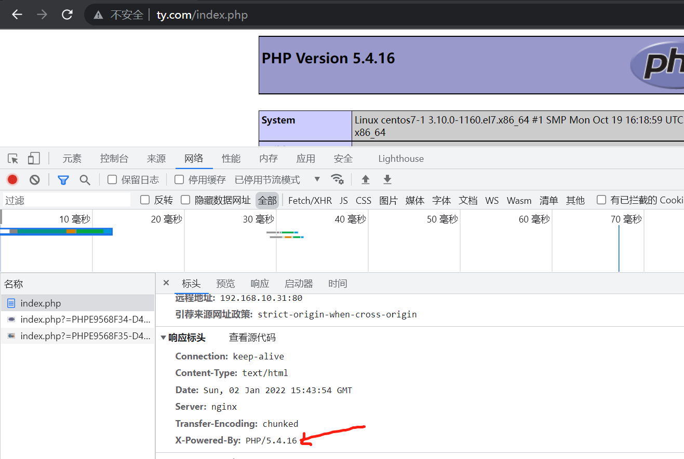
Task: Filter requests by WS
Action: [492, 200]
